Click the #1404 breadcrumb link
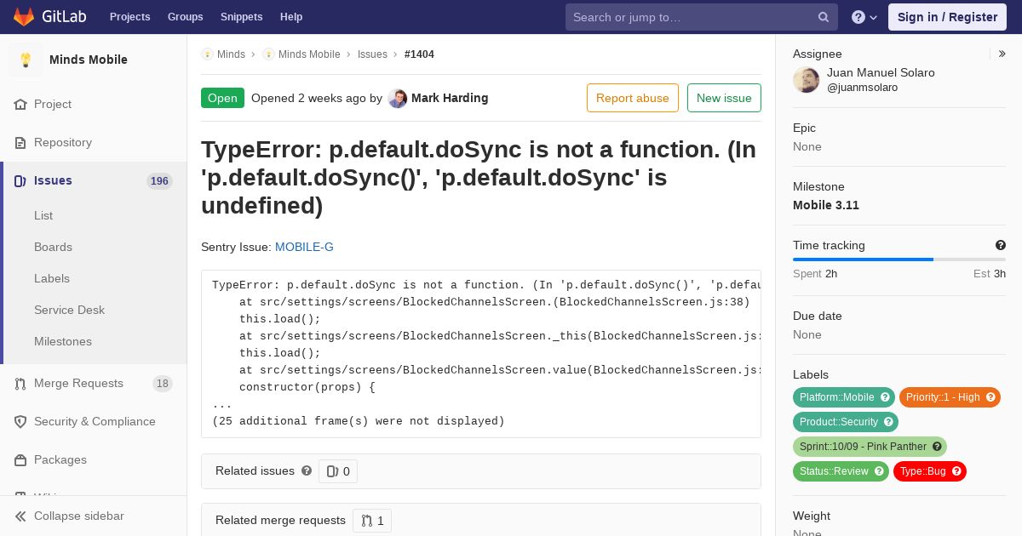The width and height of the screenshot is (1022, 536). pos(419,54)
